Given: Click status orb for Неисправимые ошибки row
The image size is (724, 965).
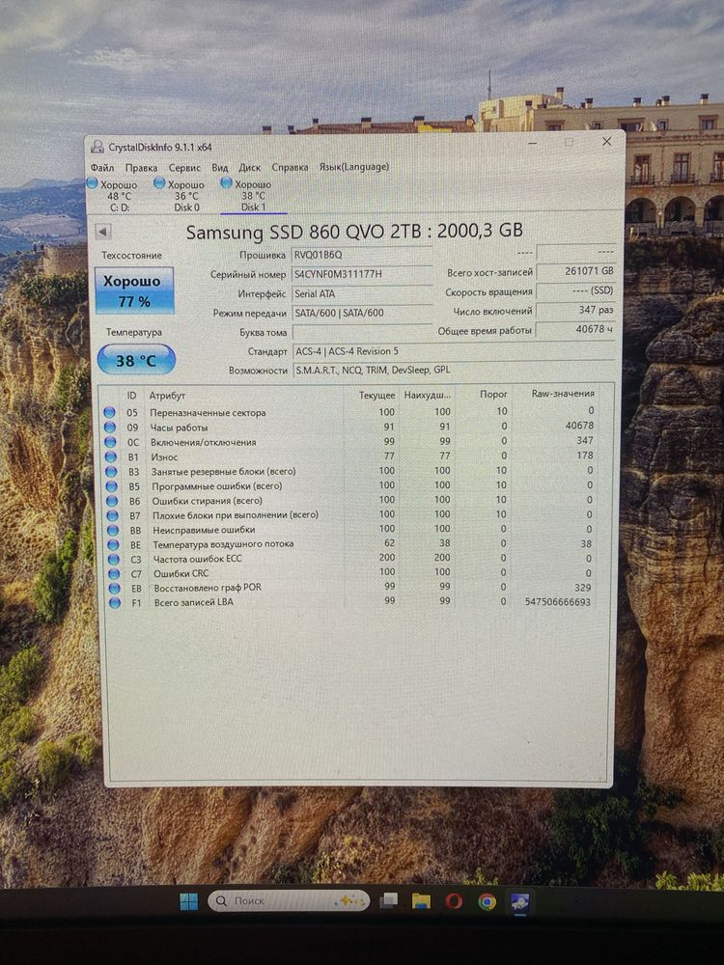Looking at the screenshot, I should (x=113, y=529).
